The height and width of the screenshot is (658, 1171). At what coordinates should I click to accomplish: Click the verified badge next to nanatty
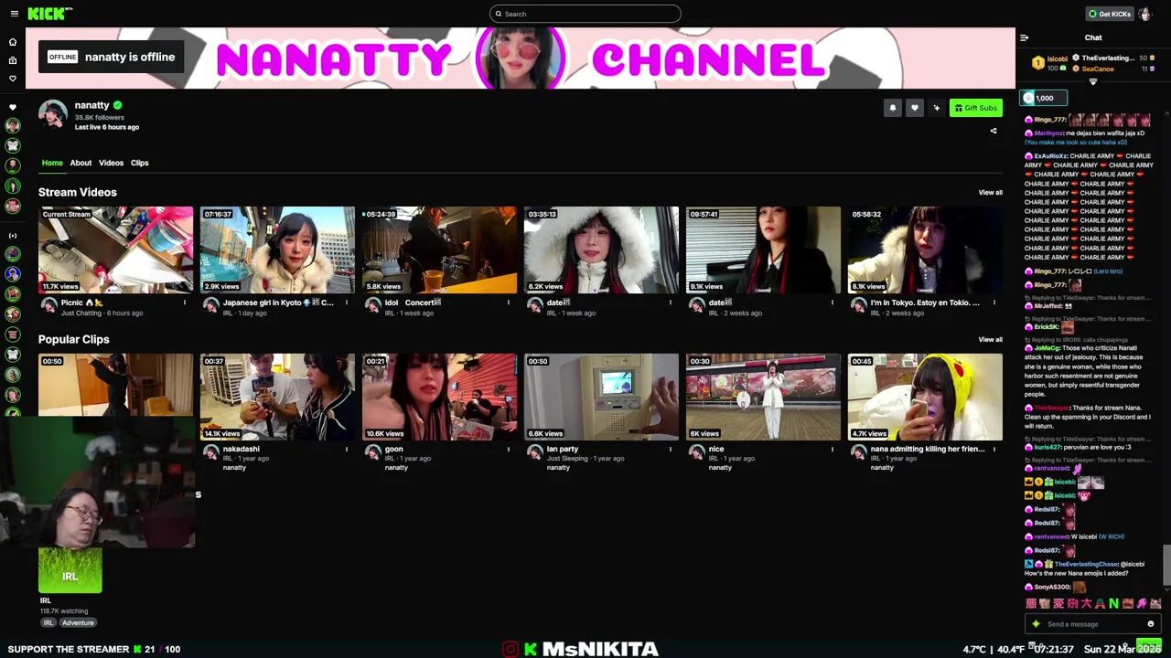[x=117, y=105]
